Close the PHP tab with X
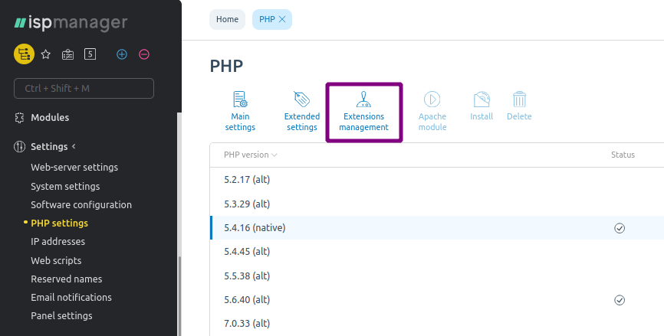The width and height of the screenshot is (664, 336). point(282,19)
